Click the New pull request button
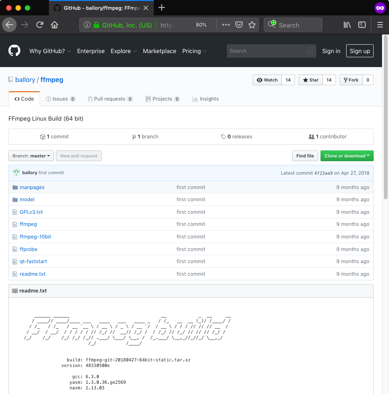 tap(79, 156)
